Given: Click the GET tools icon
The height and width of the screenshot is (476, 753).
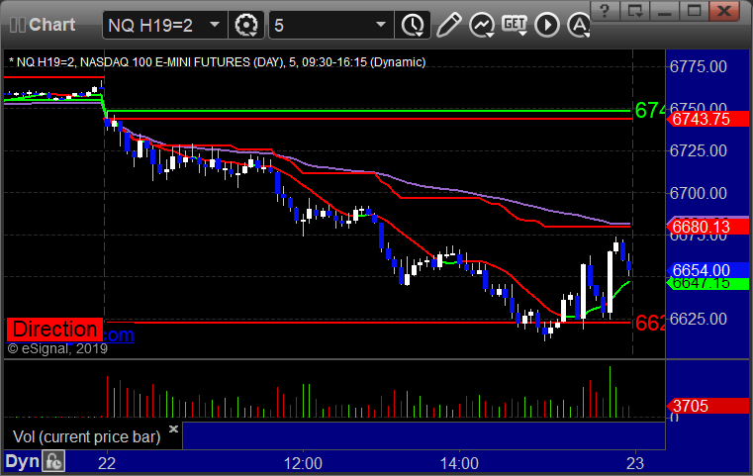Looking at the screenshot, I should pos(515,25).
